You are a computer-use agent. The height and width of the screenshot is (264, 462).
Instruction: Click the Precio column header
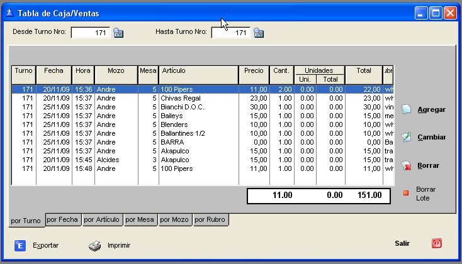(x=254, y=71)
